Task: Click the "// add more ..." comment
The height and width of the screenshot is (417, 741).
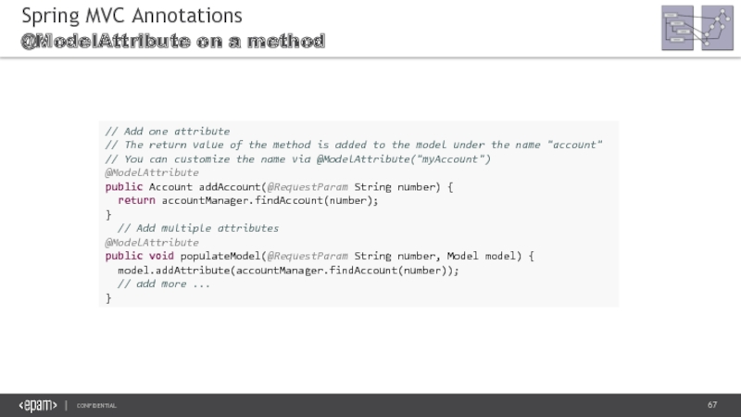Action: [x=164, y=284]
